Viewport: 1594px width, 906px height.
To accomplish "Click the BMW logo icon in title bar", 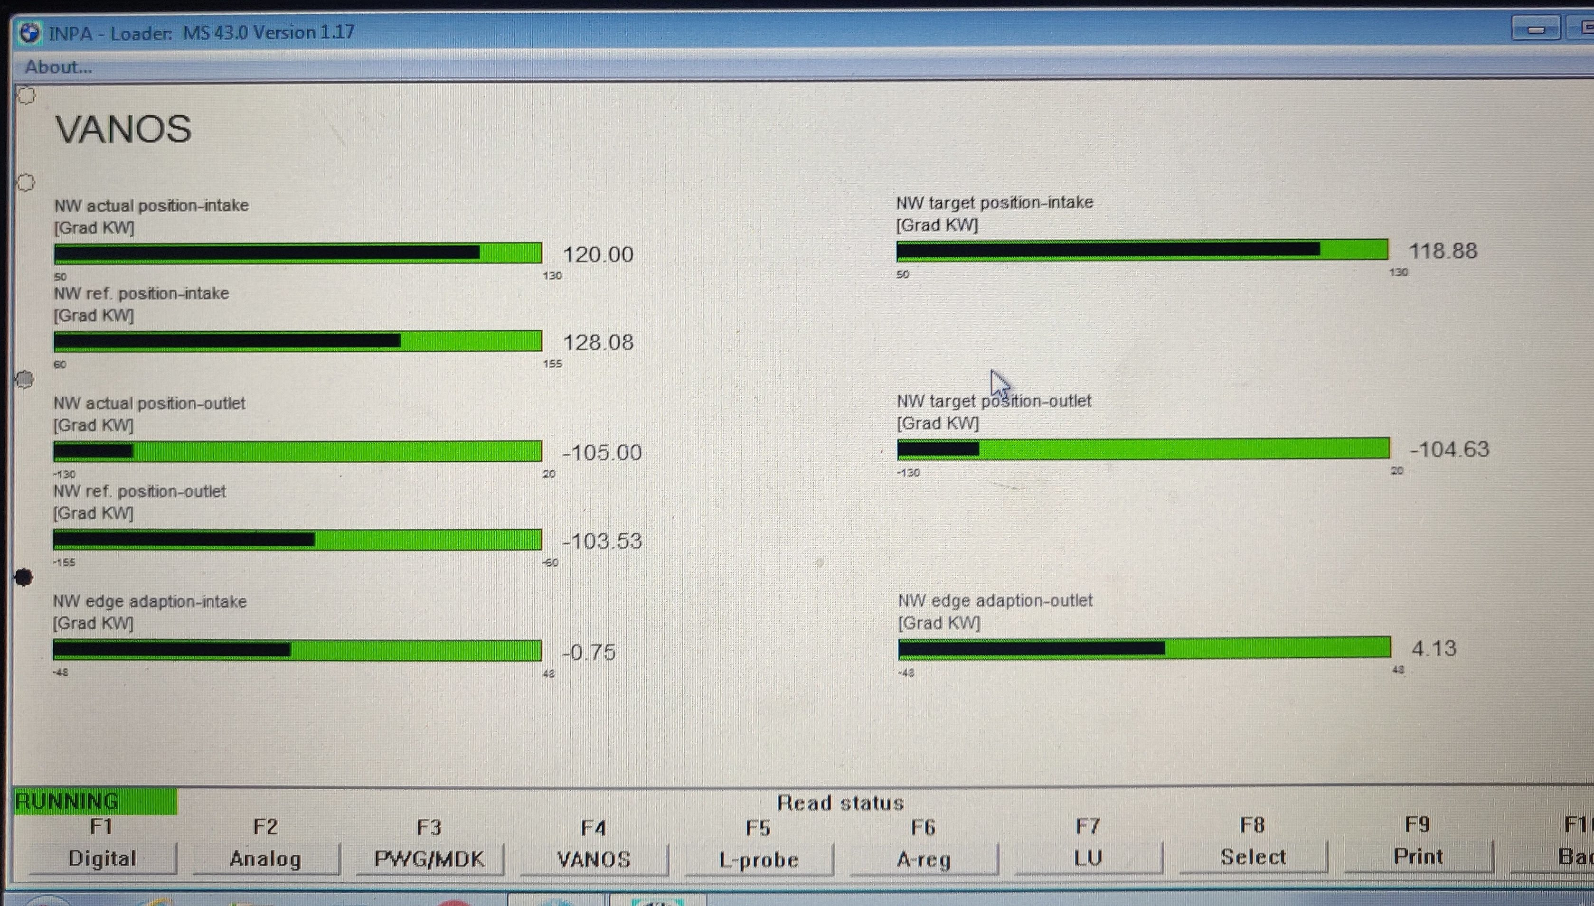I will coord(29,32).
